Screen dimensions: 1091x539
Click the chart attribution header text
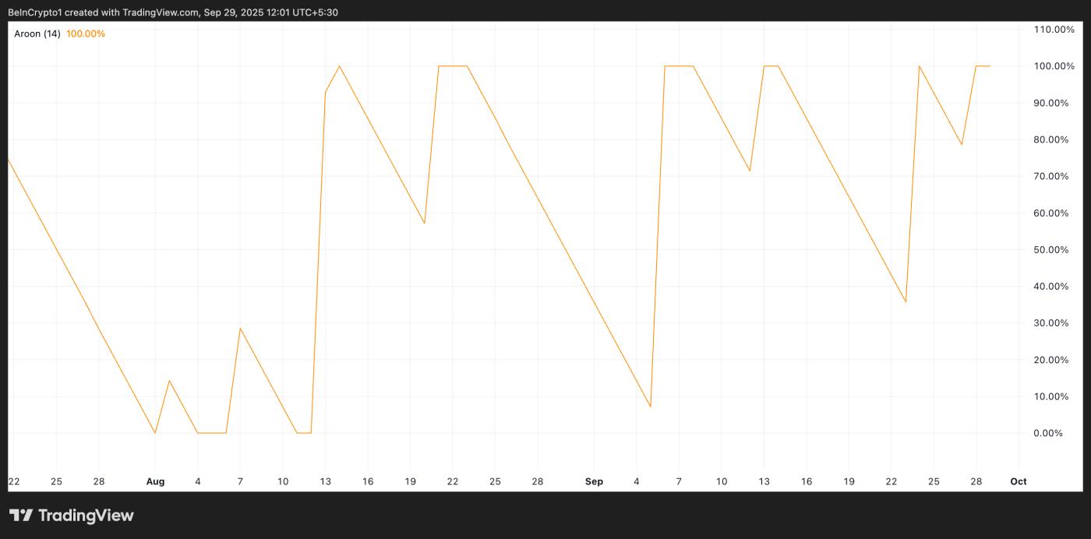click(173, 12)
